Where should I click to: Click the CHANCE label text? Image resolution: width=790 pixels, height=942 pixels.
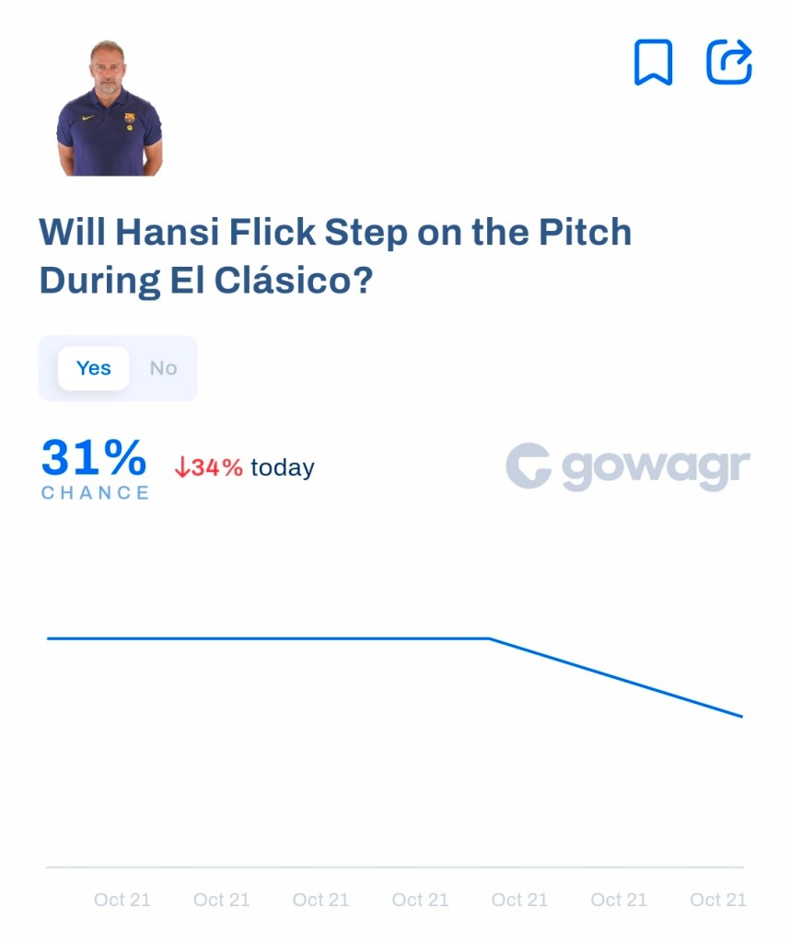click(95, 493)
